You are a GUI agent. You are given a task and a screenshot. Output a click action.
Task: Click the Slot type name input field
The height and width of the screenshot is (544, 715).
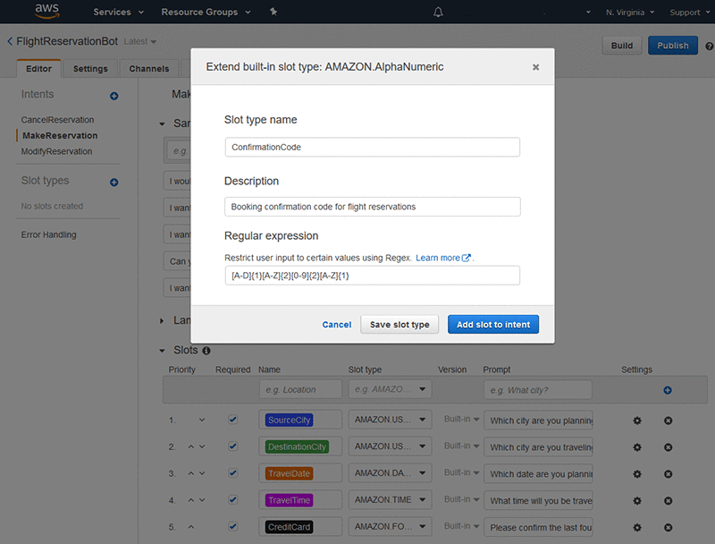coord(372,147)
